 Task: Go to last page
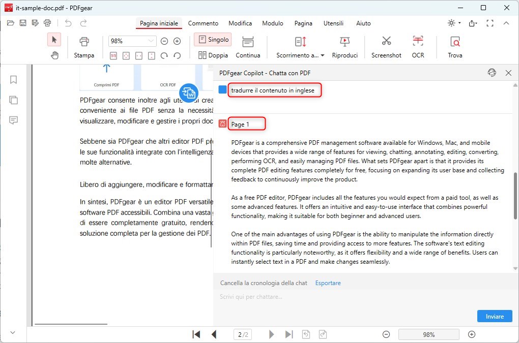[289, 334]
